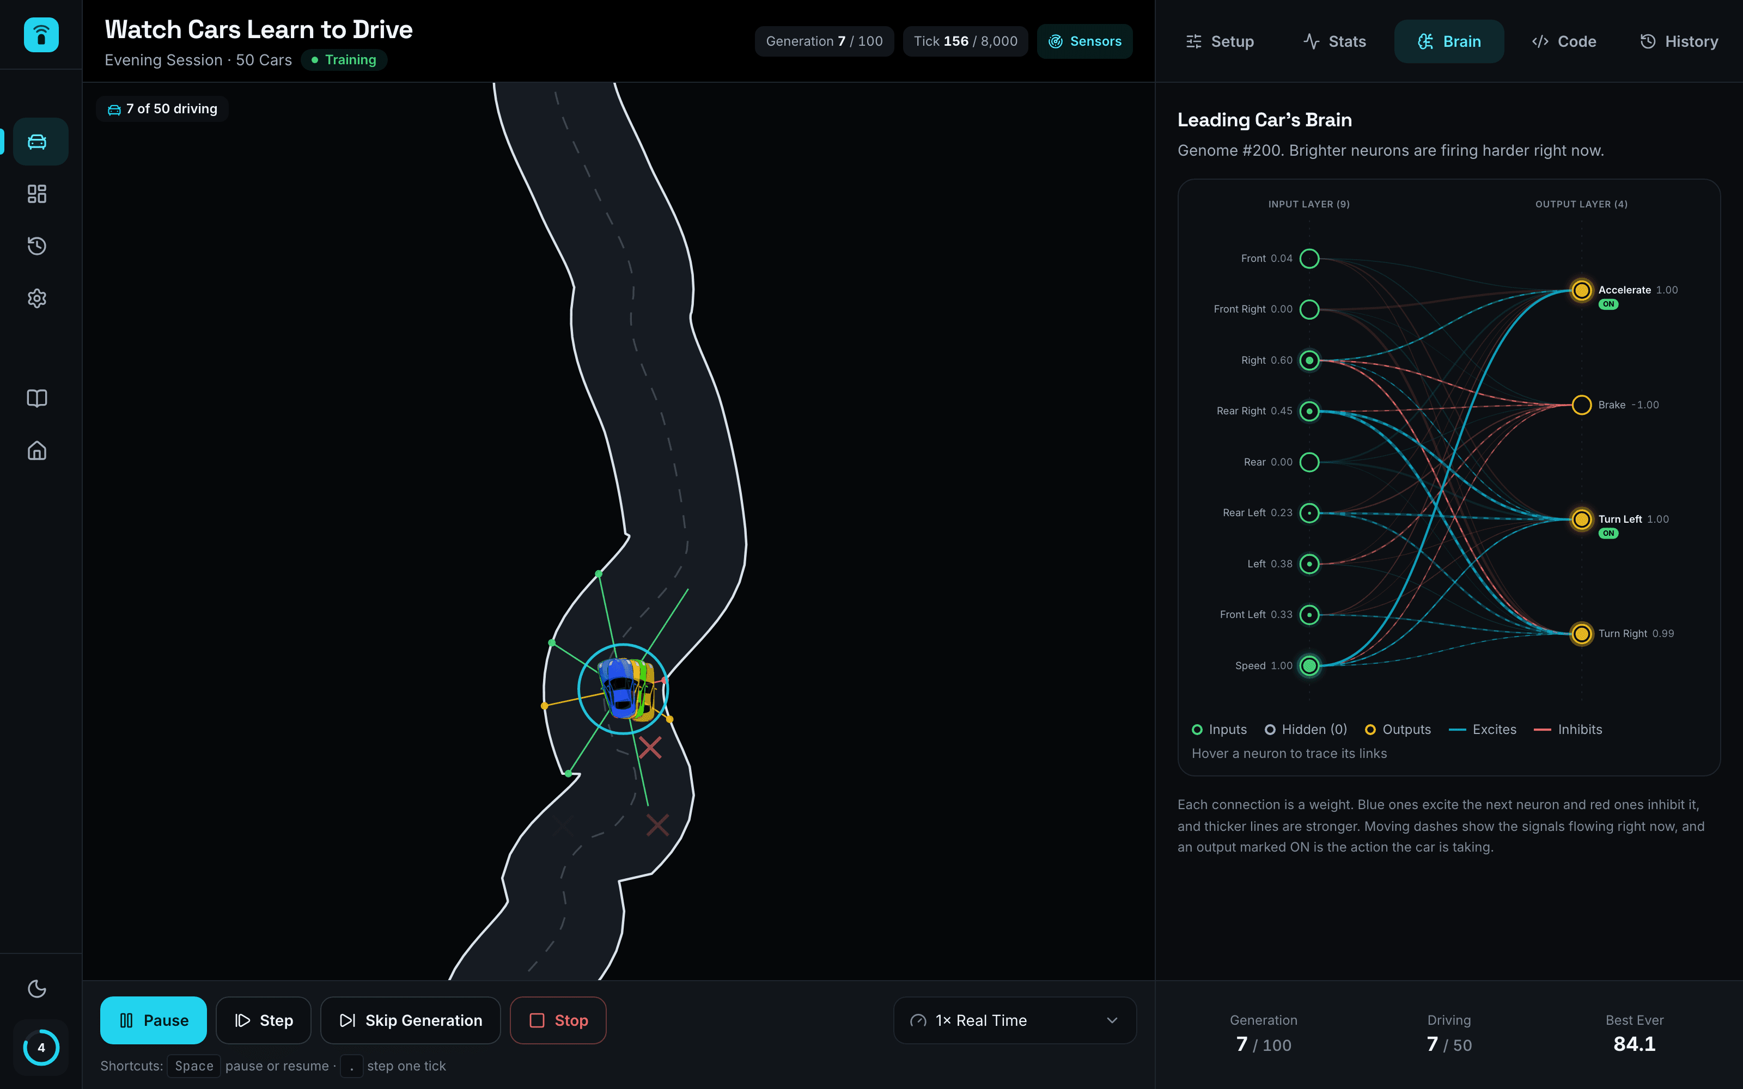The height and width of the screenshot is (1089, 1743).
Task: Open the Code tab
Action: (1564, 41)
